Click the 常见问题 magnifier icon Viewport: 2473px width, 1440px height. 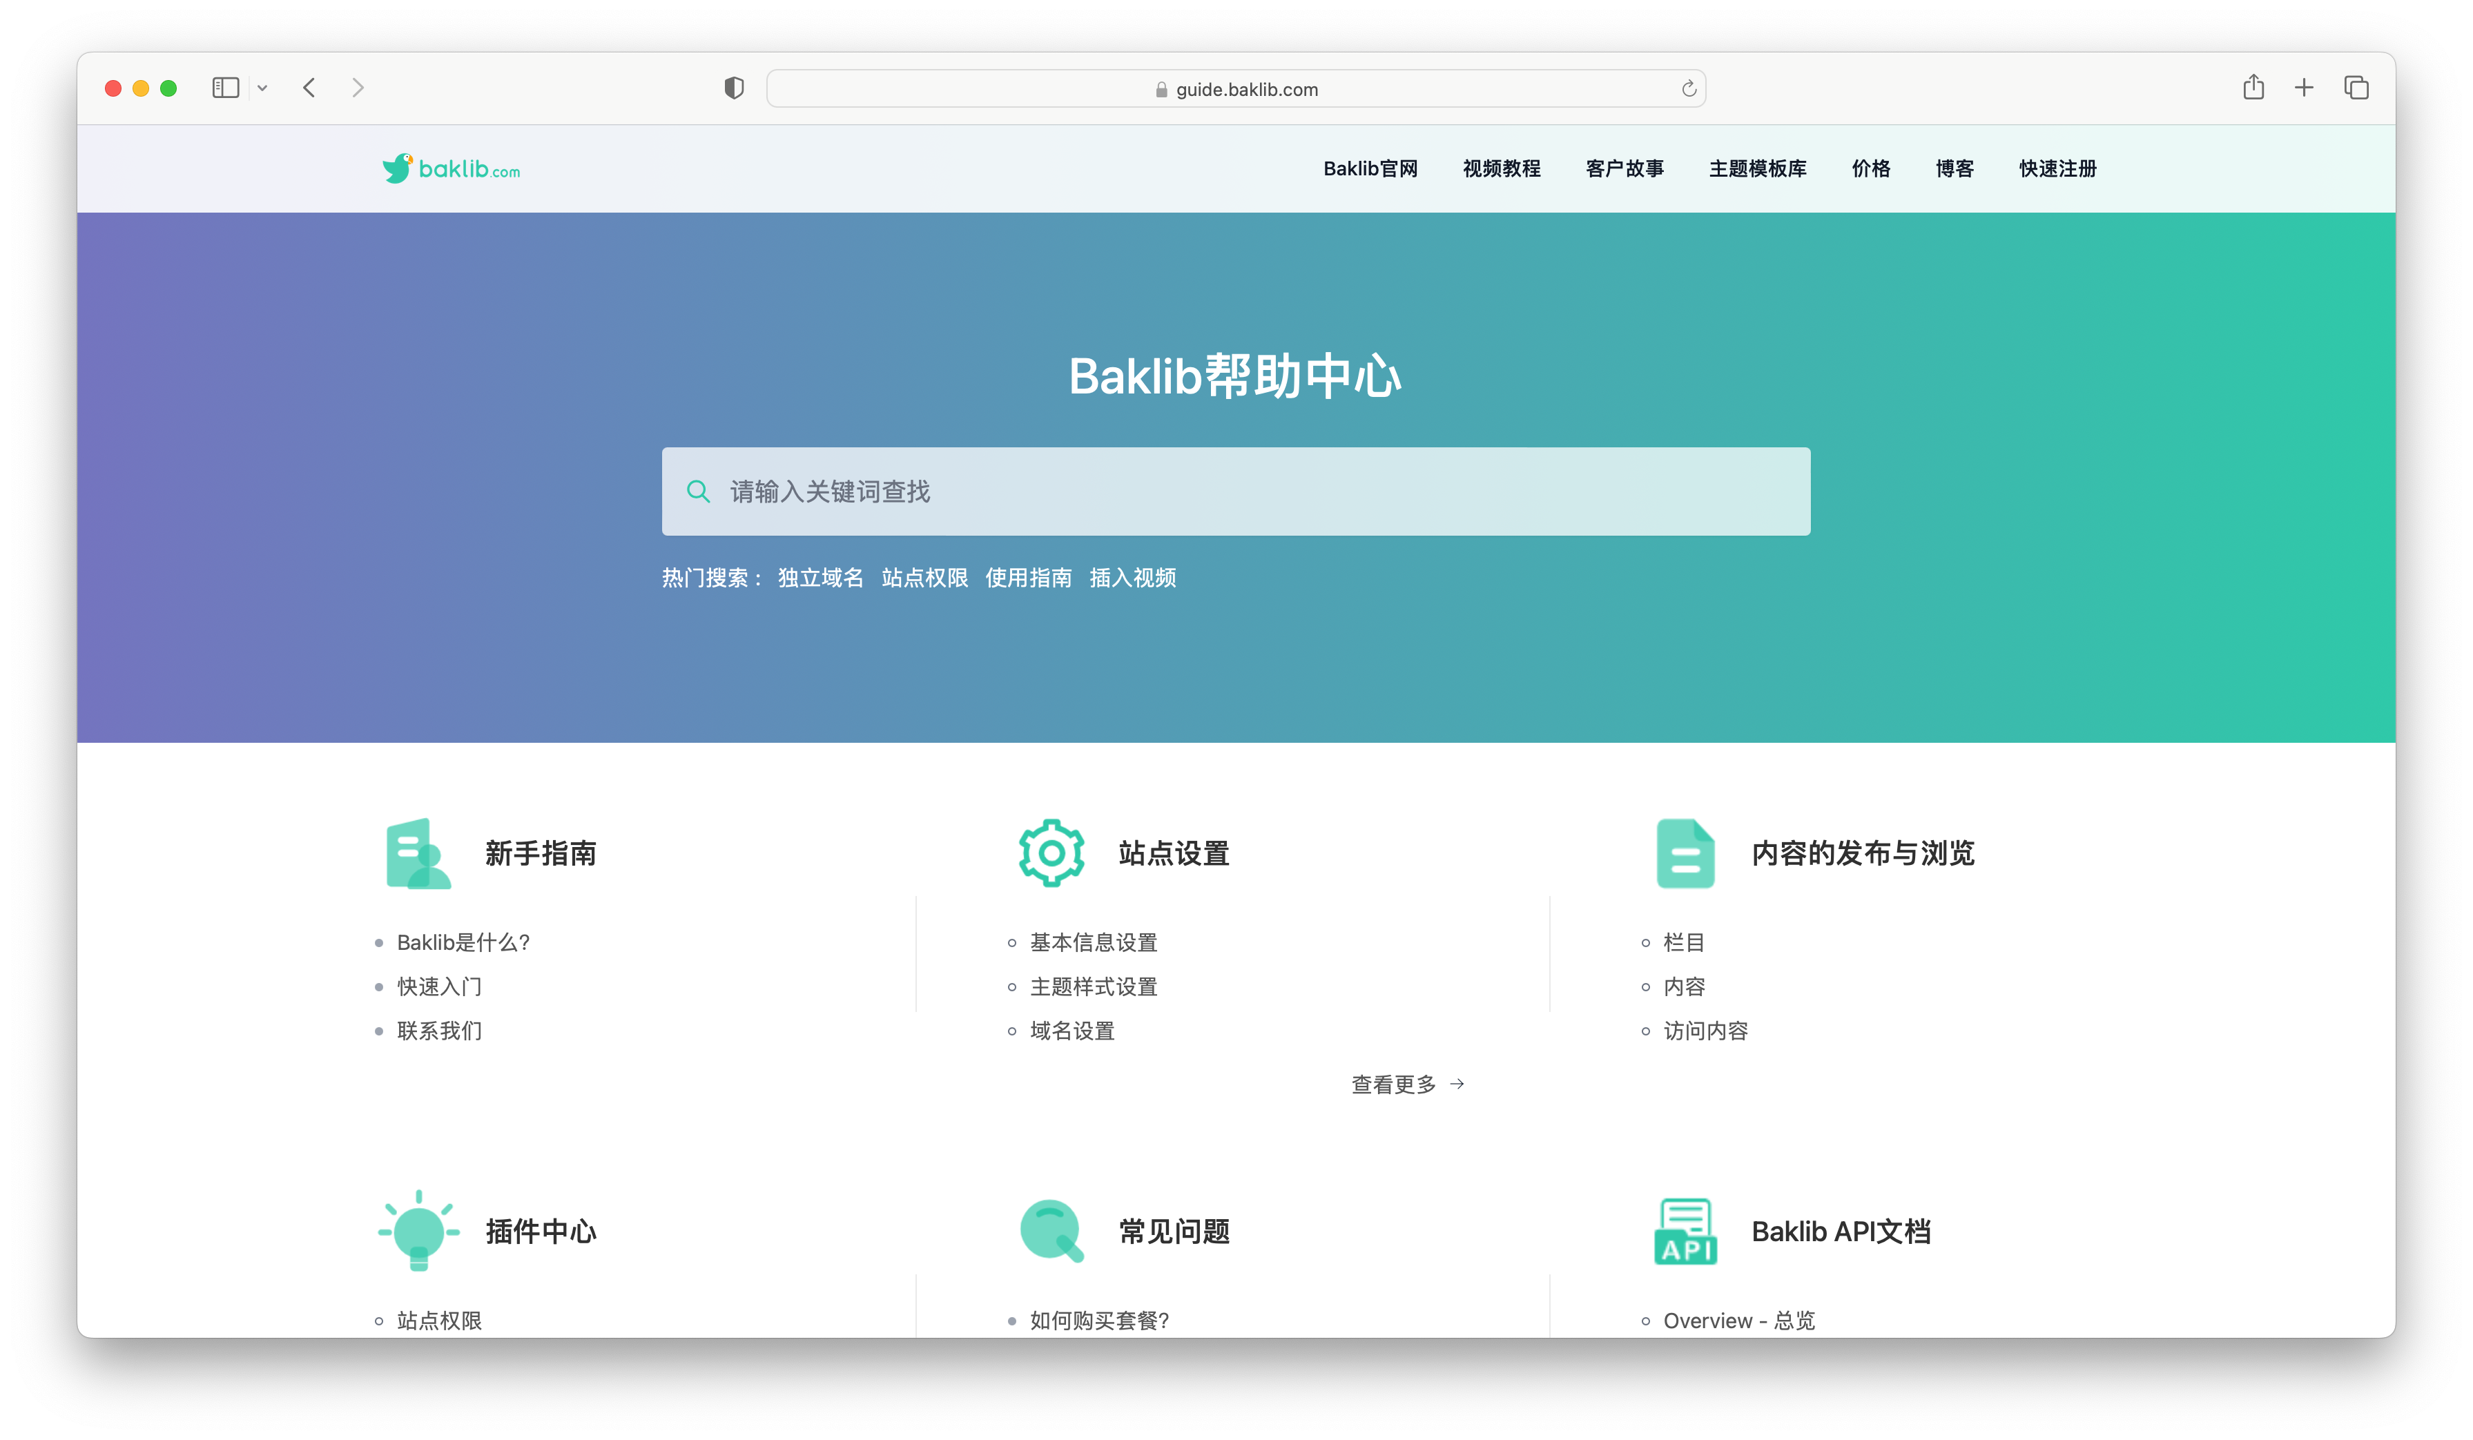[x=1052, y=1231]
